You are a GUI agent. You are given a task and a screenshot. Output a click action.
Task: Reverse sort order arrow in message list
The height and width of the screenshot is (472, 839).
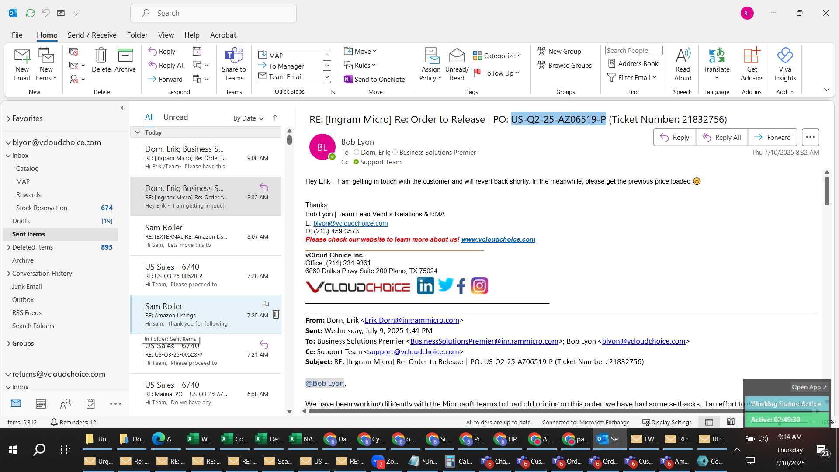[275, 118]
